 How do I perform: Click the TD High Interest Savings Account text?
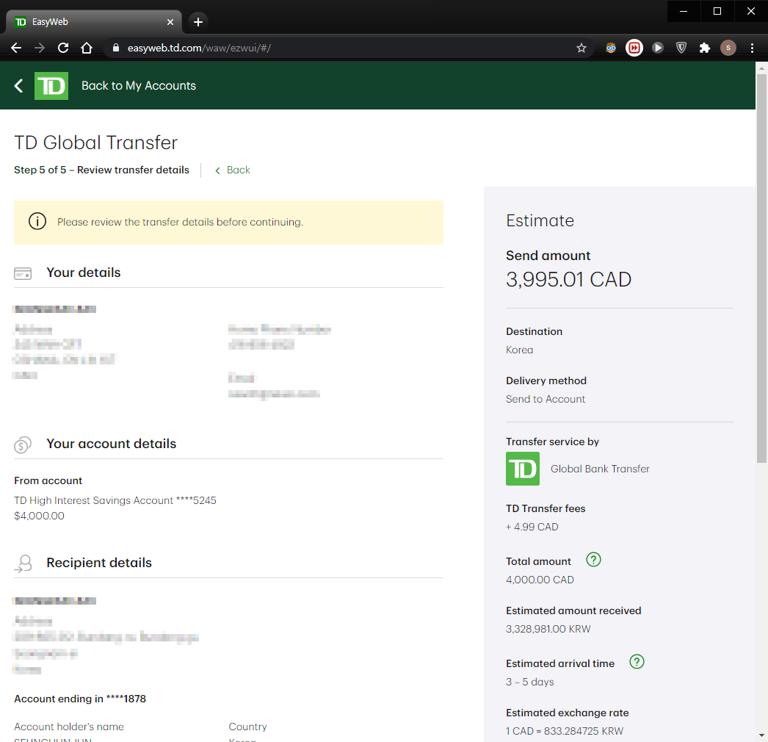pyautogui.click(x=115, y=500)
